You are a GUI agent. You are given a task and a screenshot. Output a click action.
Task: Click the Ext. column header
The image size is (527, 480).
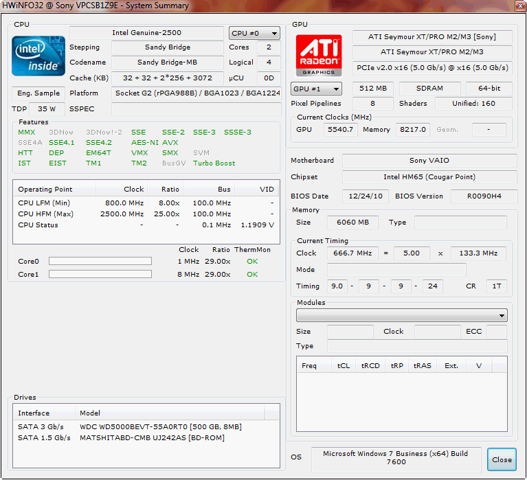click(451, 365)
